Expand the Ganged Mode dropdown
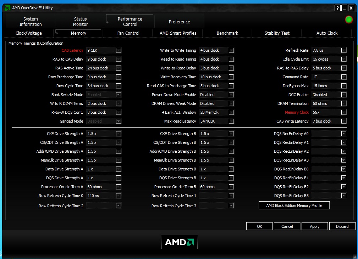358x259 pixels. [119, 121]
